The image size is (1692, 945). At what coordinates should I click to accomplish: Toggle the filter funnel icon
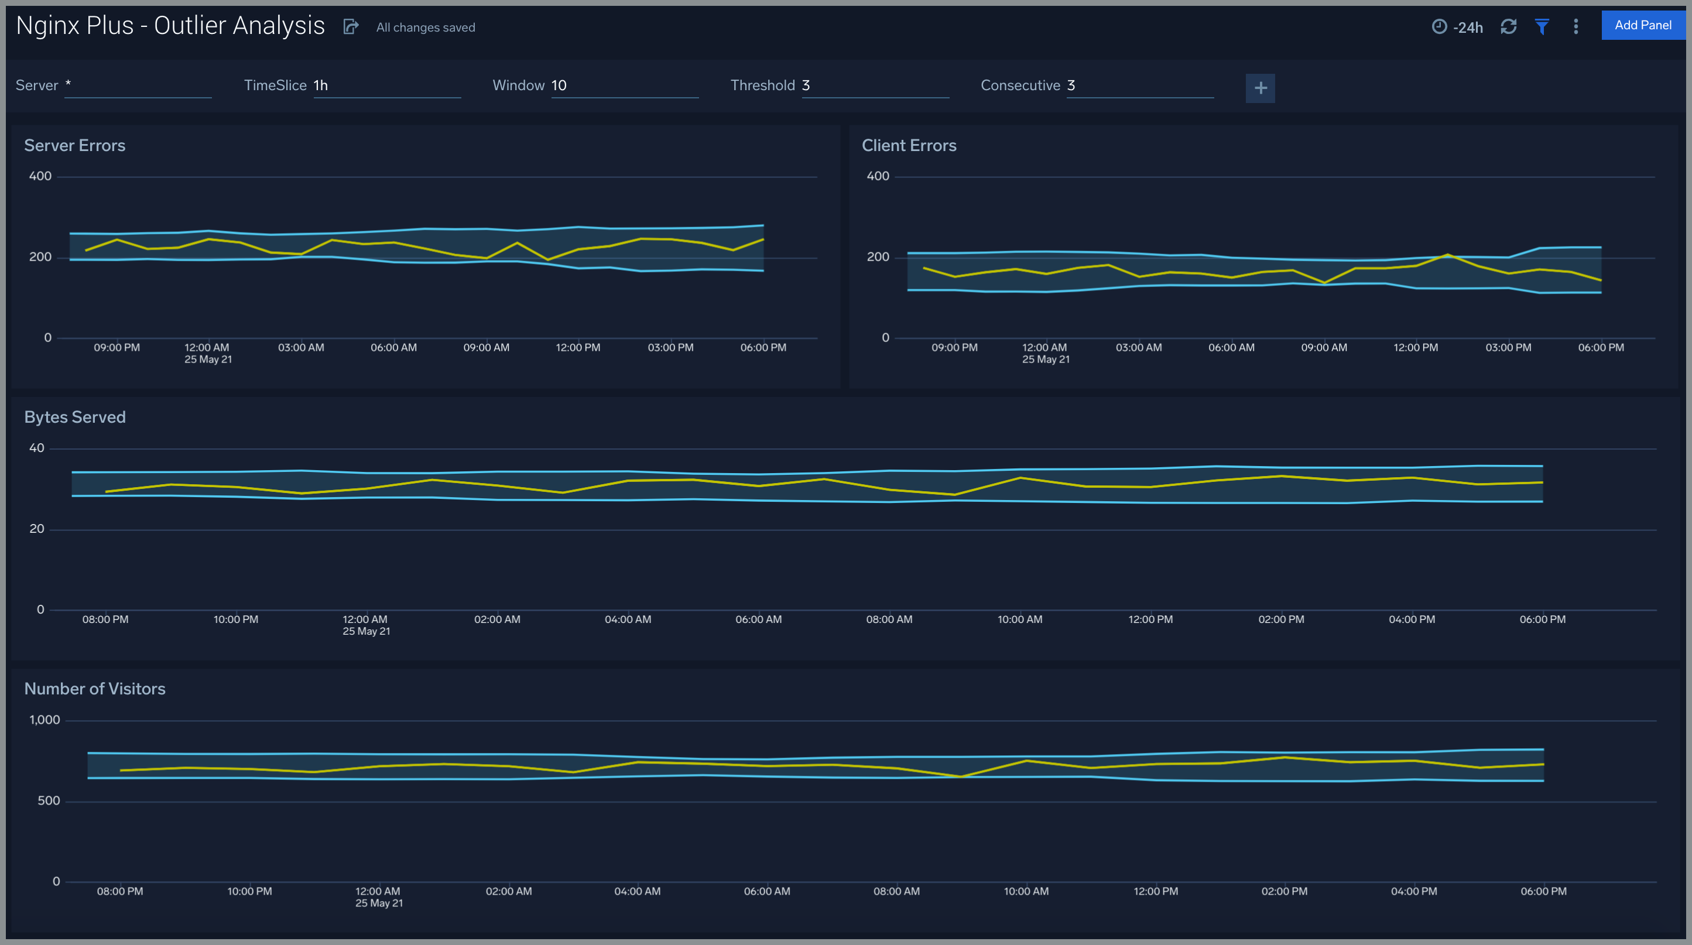[x=1542, y=26]
